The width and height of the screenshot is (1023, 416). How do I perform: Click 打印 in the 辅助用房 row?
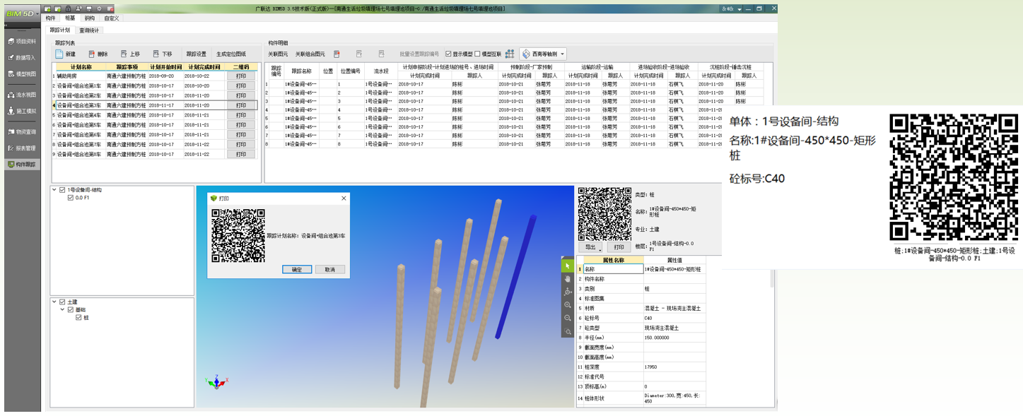coord(241,76)
